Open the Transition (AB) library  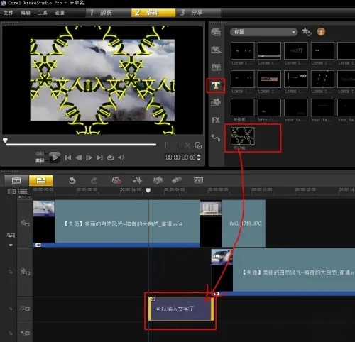[216, 67]
